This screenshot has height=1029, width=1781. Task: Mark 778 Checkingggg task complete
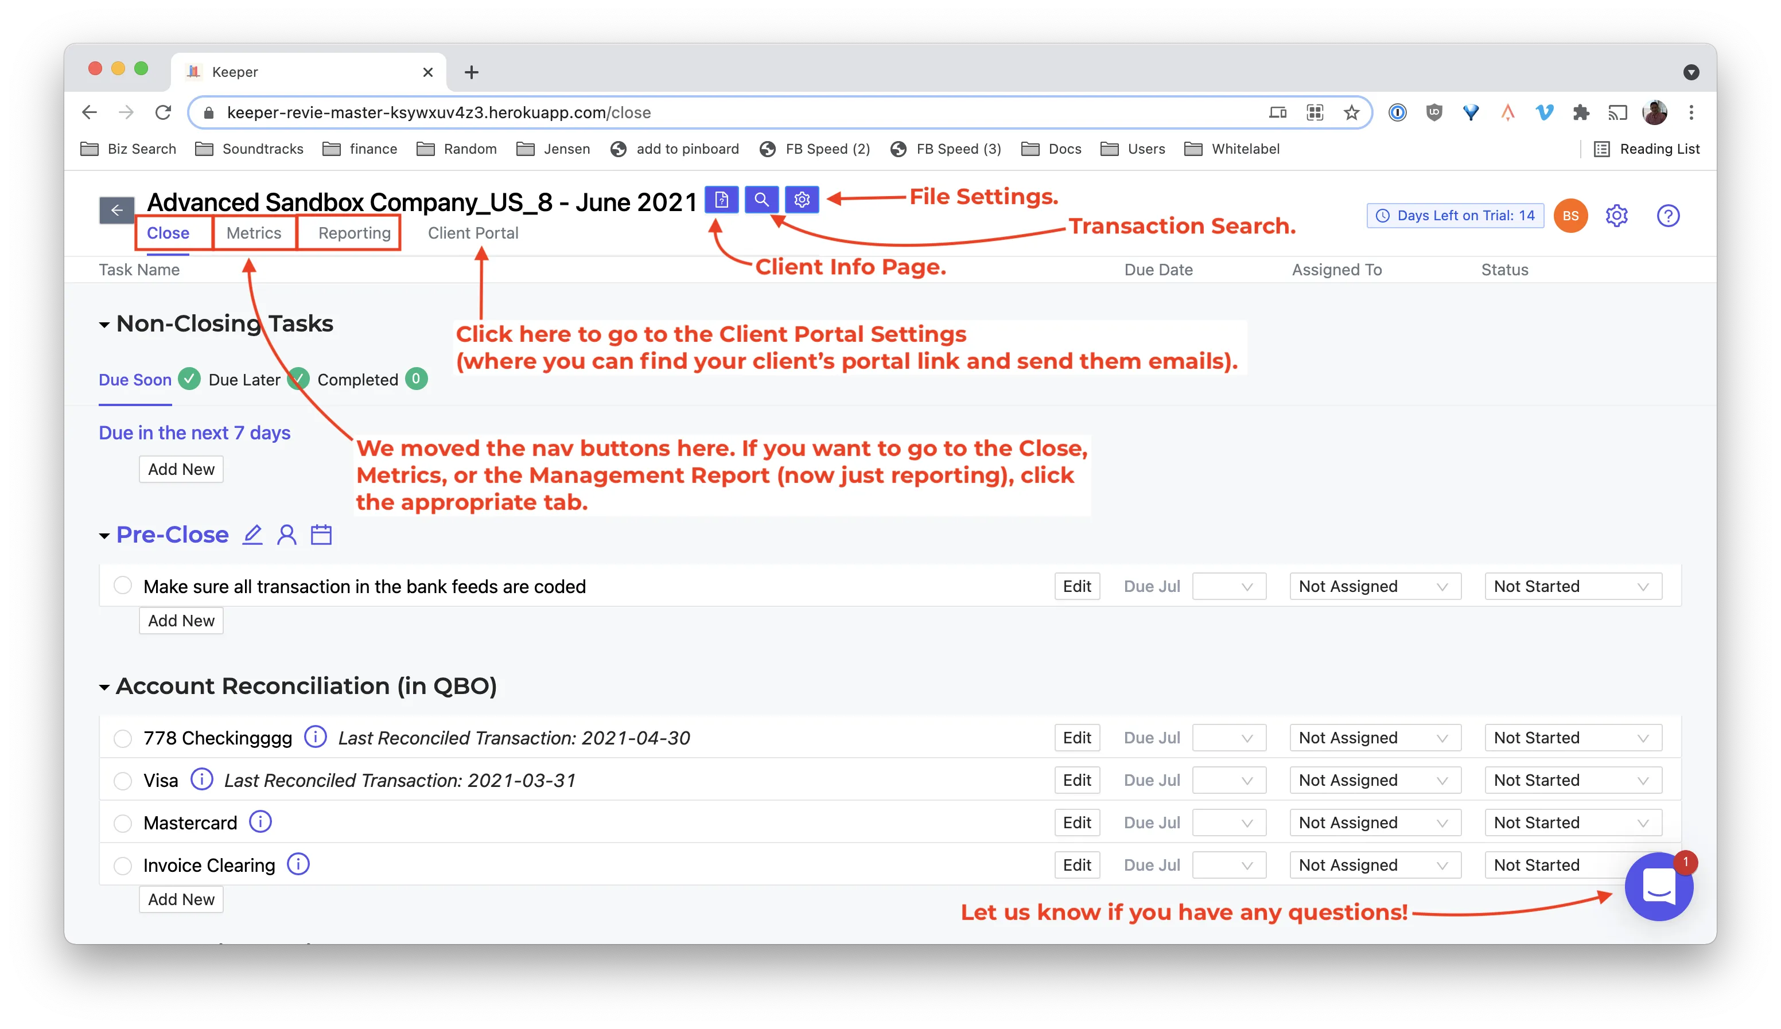123,738
